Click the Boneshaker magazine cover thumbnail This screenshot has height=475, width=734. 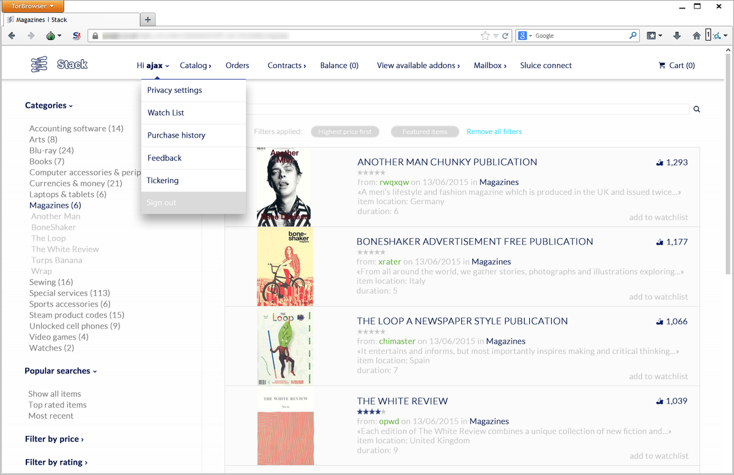[x=285, y=266]
